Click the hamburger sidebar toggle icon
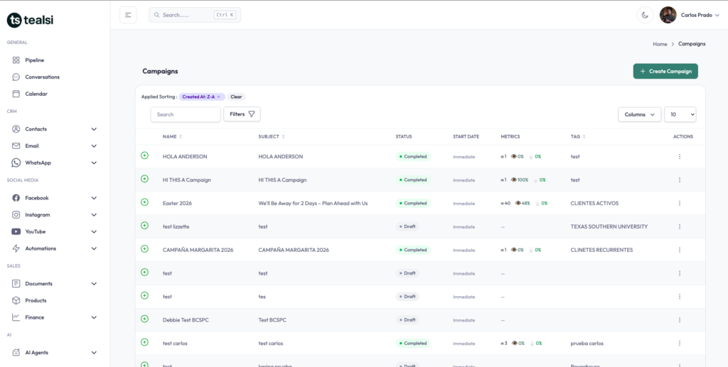This screenshot has height=367, width=728. (x=128, y=15)
